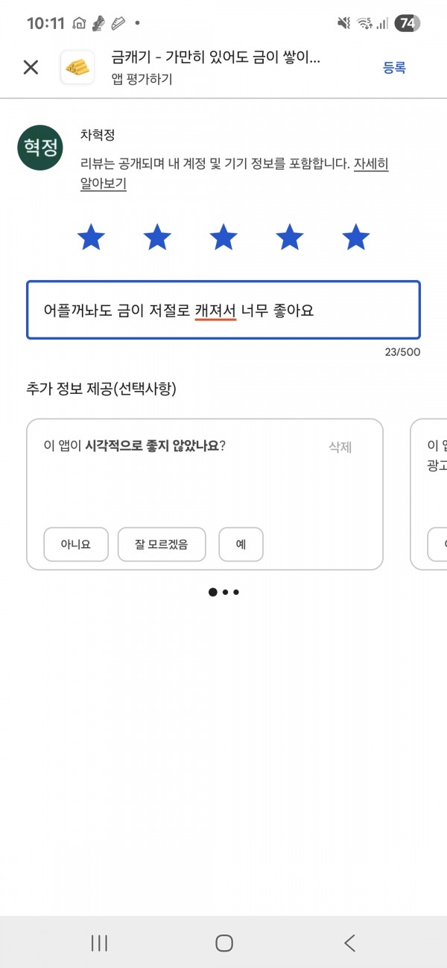447x968 pixels.
Task: Select the second star rating
Action: (x=157, y=238)
